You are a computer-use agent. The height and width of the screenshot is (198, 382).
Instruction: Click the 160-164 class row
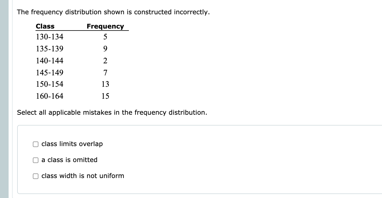point(50,96)
